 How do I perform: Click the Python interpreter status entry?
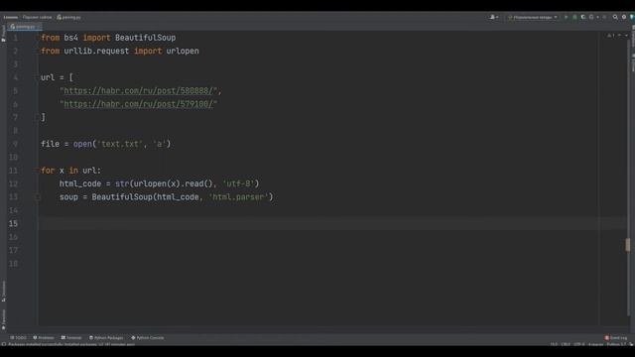click(x=616, y=344)
